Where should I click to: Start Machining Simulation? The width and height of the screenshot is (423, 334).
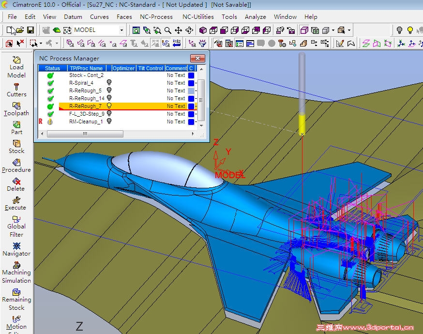click(x=16, y=265)
